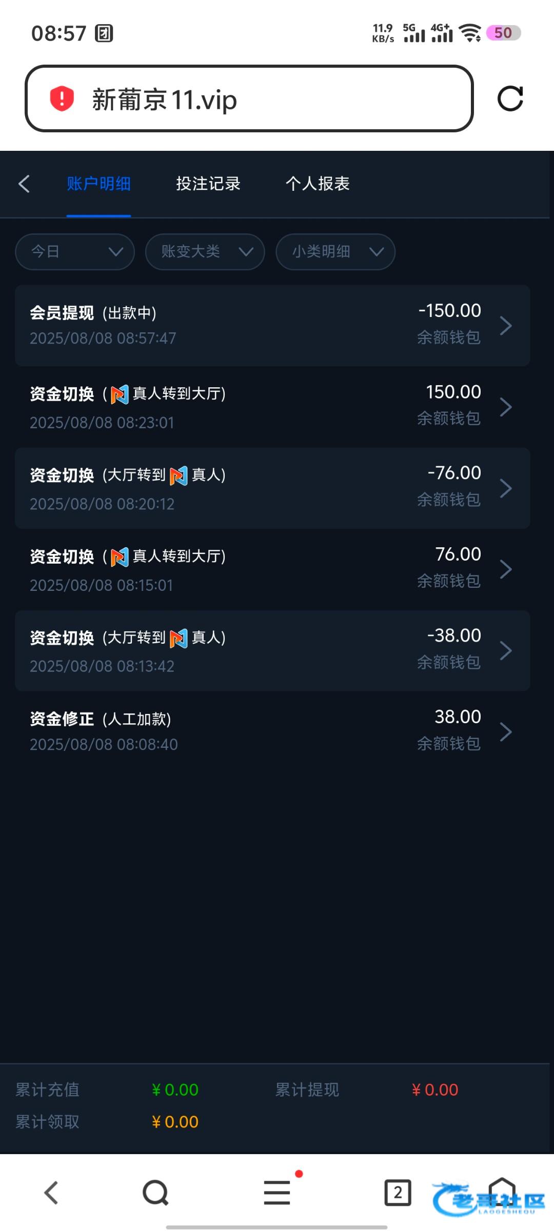
Task: Open the -38.00 大厅转到真人 transaction row
Action: pos(272,650)
